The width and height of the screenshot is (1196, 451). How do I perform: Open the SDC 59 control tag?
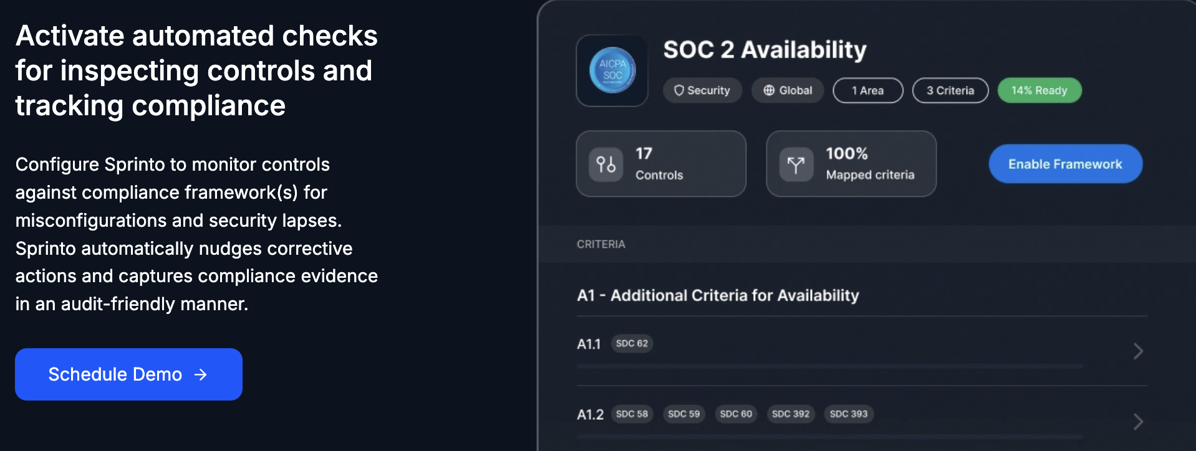pyautogui.click(x=683, y=414)
